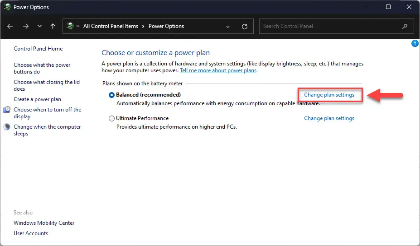Open Windows Mobility Center link
The image size is (420, 246).
click(44, 223)
